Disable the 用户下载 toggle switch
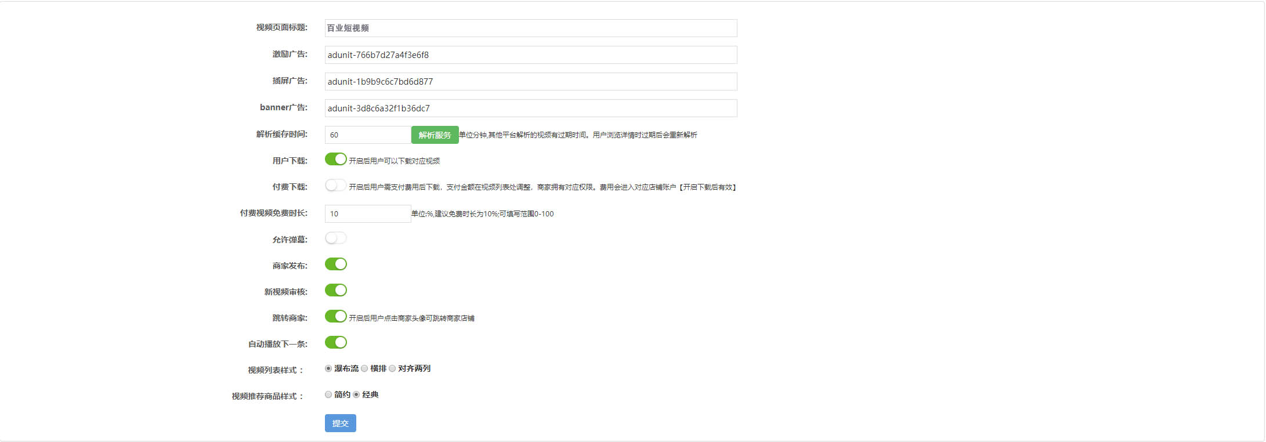 click(336, 160)
